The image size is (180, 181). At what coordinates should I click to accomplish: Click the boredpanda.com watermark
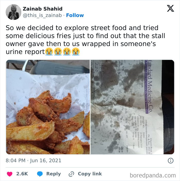153,175
